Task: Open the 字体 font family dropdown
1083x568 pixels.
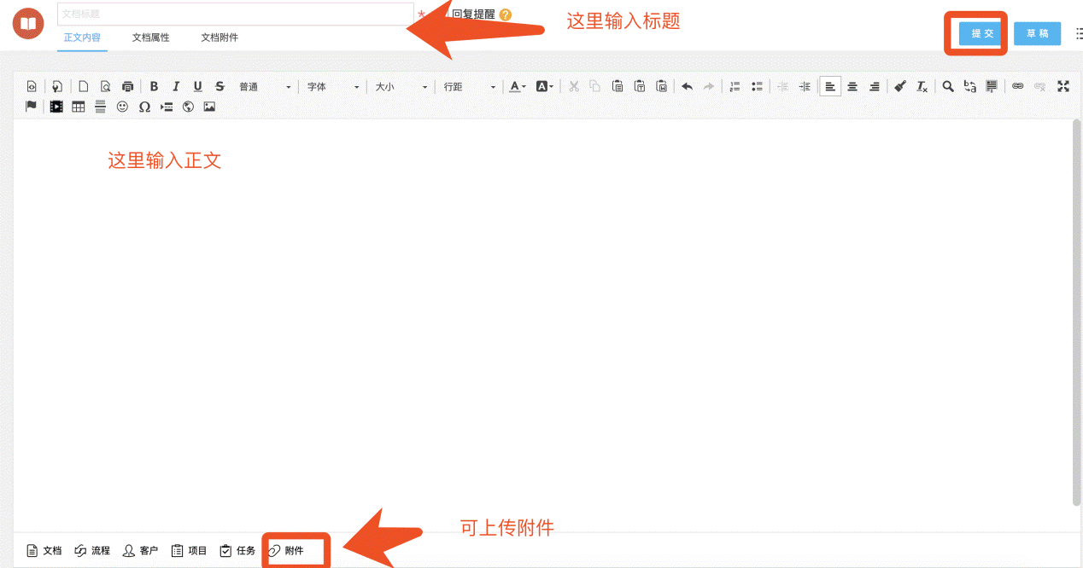Action: tap(331, 86)
